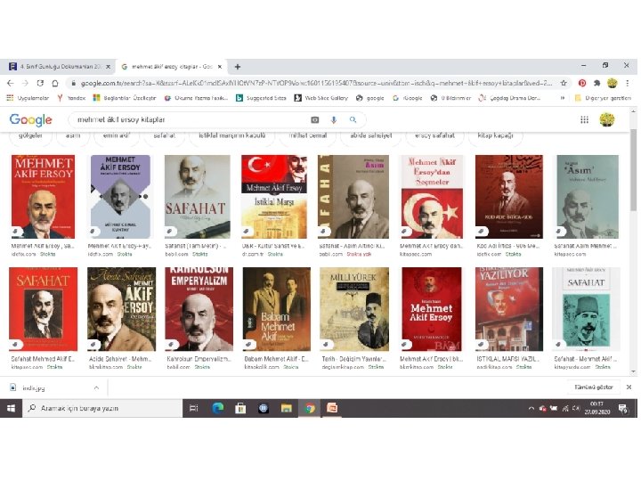Open the notification center icon
Viewport: 641px width, 481px height.
(623, 408)
